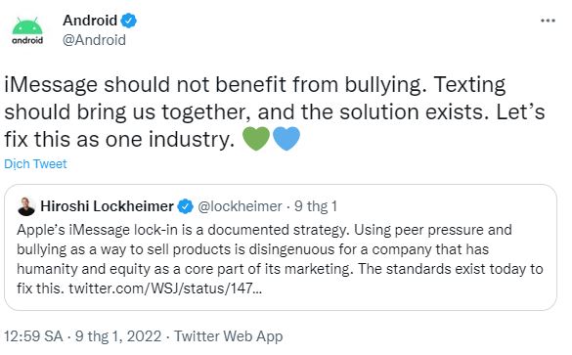Open the quoted tweet text body

pyautogui.click(x=280, y=259)
